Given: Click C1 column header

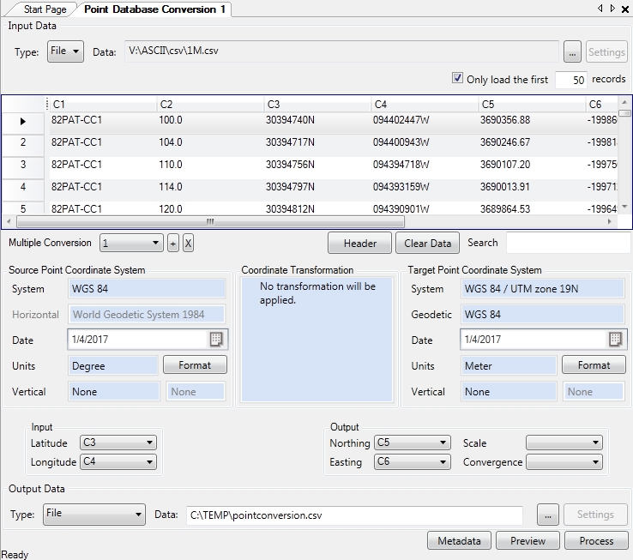Looking at the screenshot, I should pos(103,104).
